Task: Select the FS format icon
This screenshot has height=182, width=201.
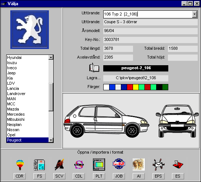Action: 39,165
